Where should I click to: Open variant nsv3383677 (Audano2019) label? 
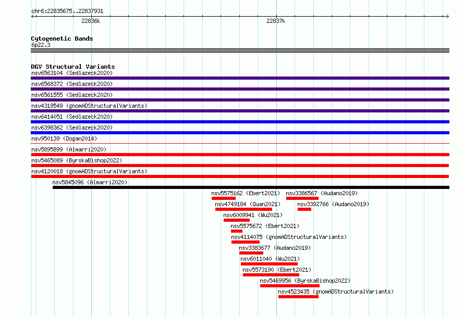tap(275, 248)
